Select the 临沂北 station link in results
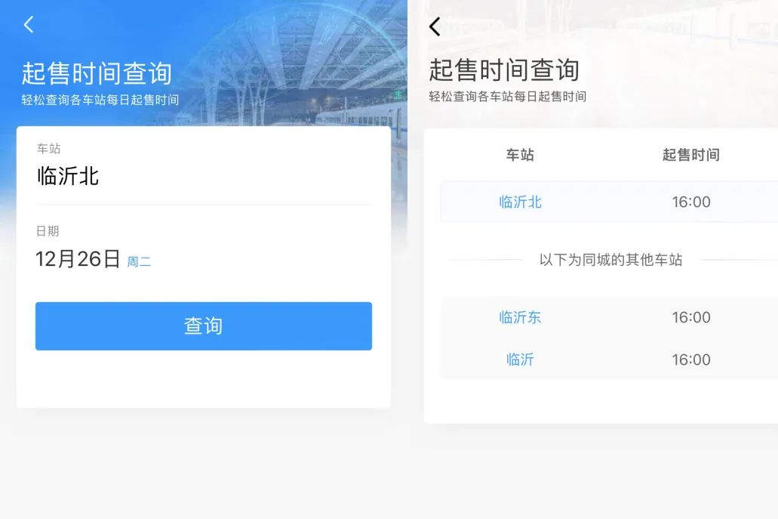Image resolution: width=778 pixels, height=519 pixels. tap(520, 202)
